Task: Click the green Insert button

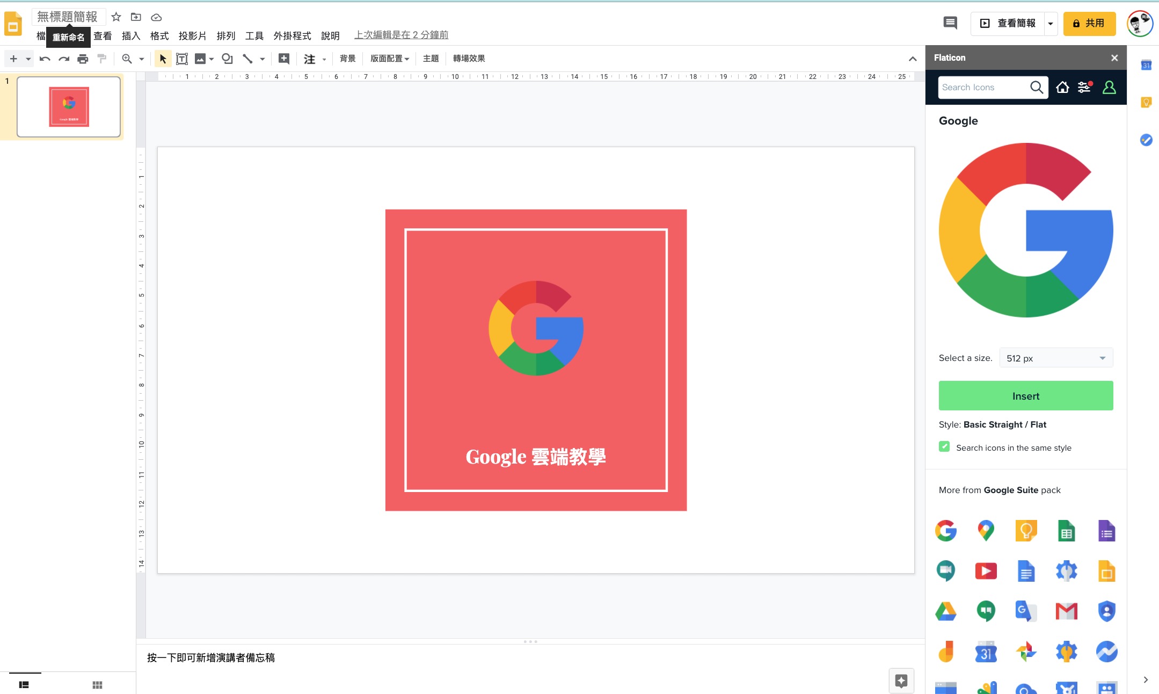Action: (x=1025, y=396)
